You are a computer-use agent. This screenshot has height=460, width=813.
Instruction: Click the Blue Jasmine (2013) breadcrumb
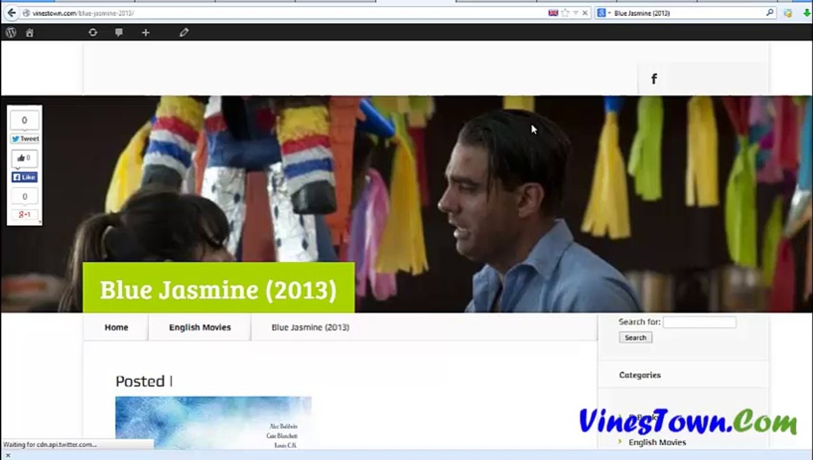click(310, 327)
